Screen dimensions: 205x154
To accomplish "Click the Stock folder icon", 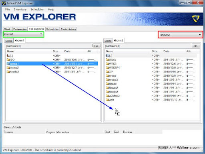I will click(x=107, y=59).
